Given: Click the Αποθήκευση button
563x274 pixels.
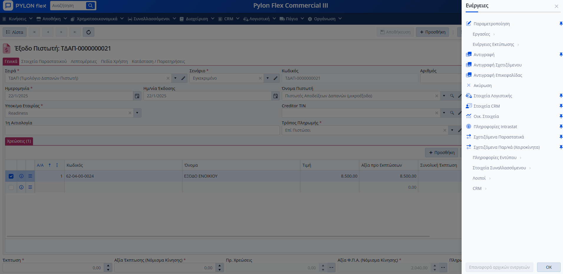Looking at the screenshot, I should (395, 32).
